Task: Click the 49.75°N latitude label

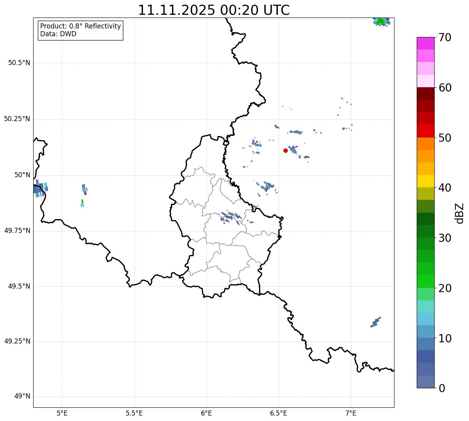Action: pyautogui.click(x=17, y=231)
